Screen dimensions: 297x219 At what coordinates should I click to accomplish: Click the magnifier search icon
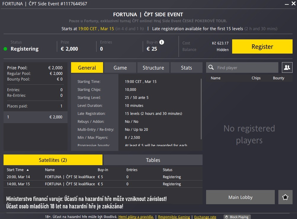[211, 67]
